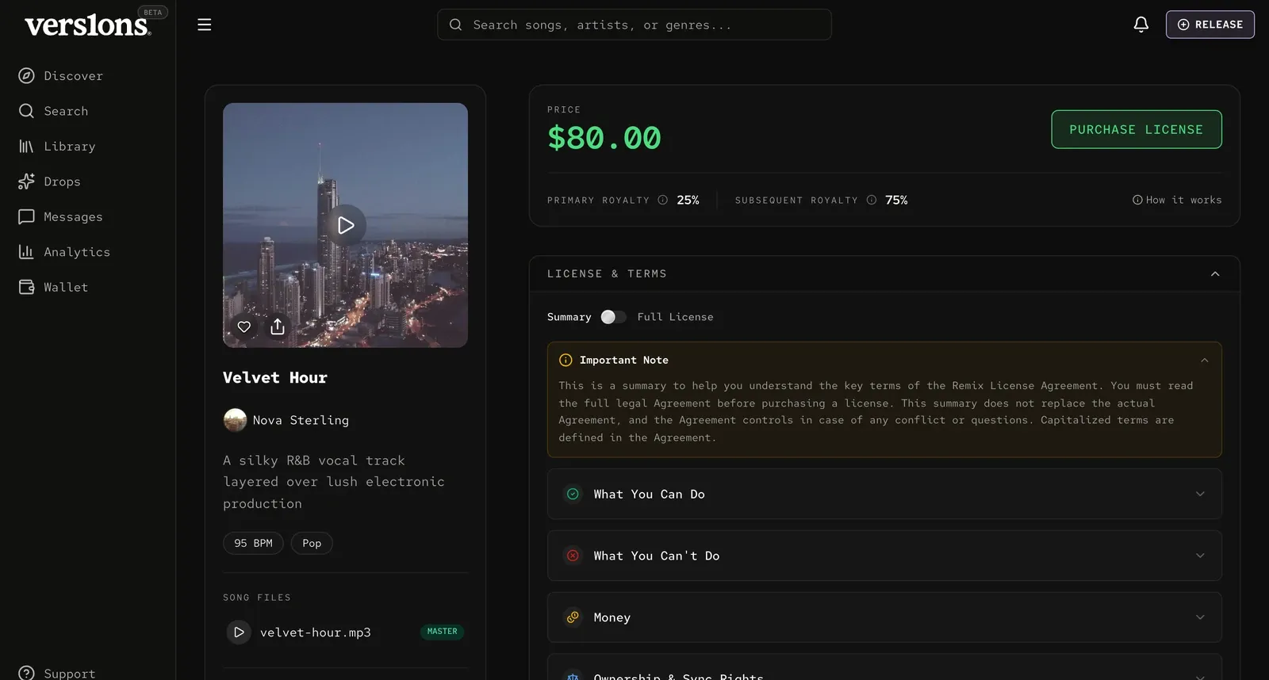Open the notifications bell

1141,25
